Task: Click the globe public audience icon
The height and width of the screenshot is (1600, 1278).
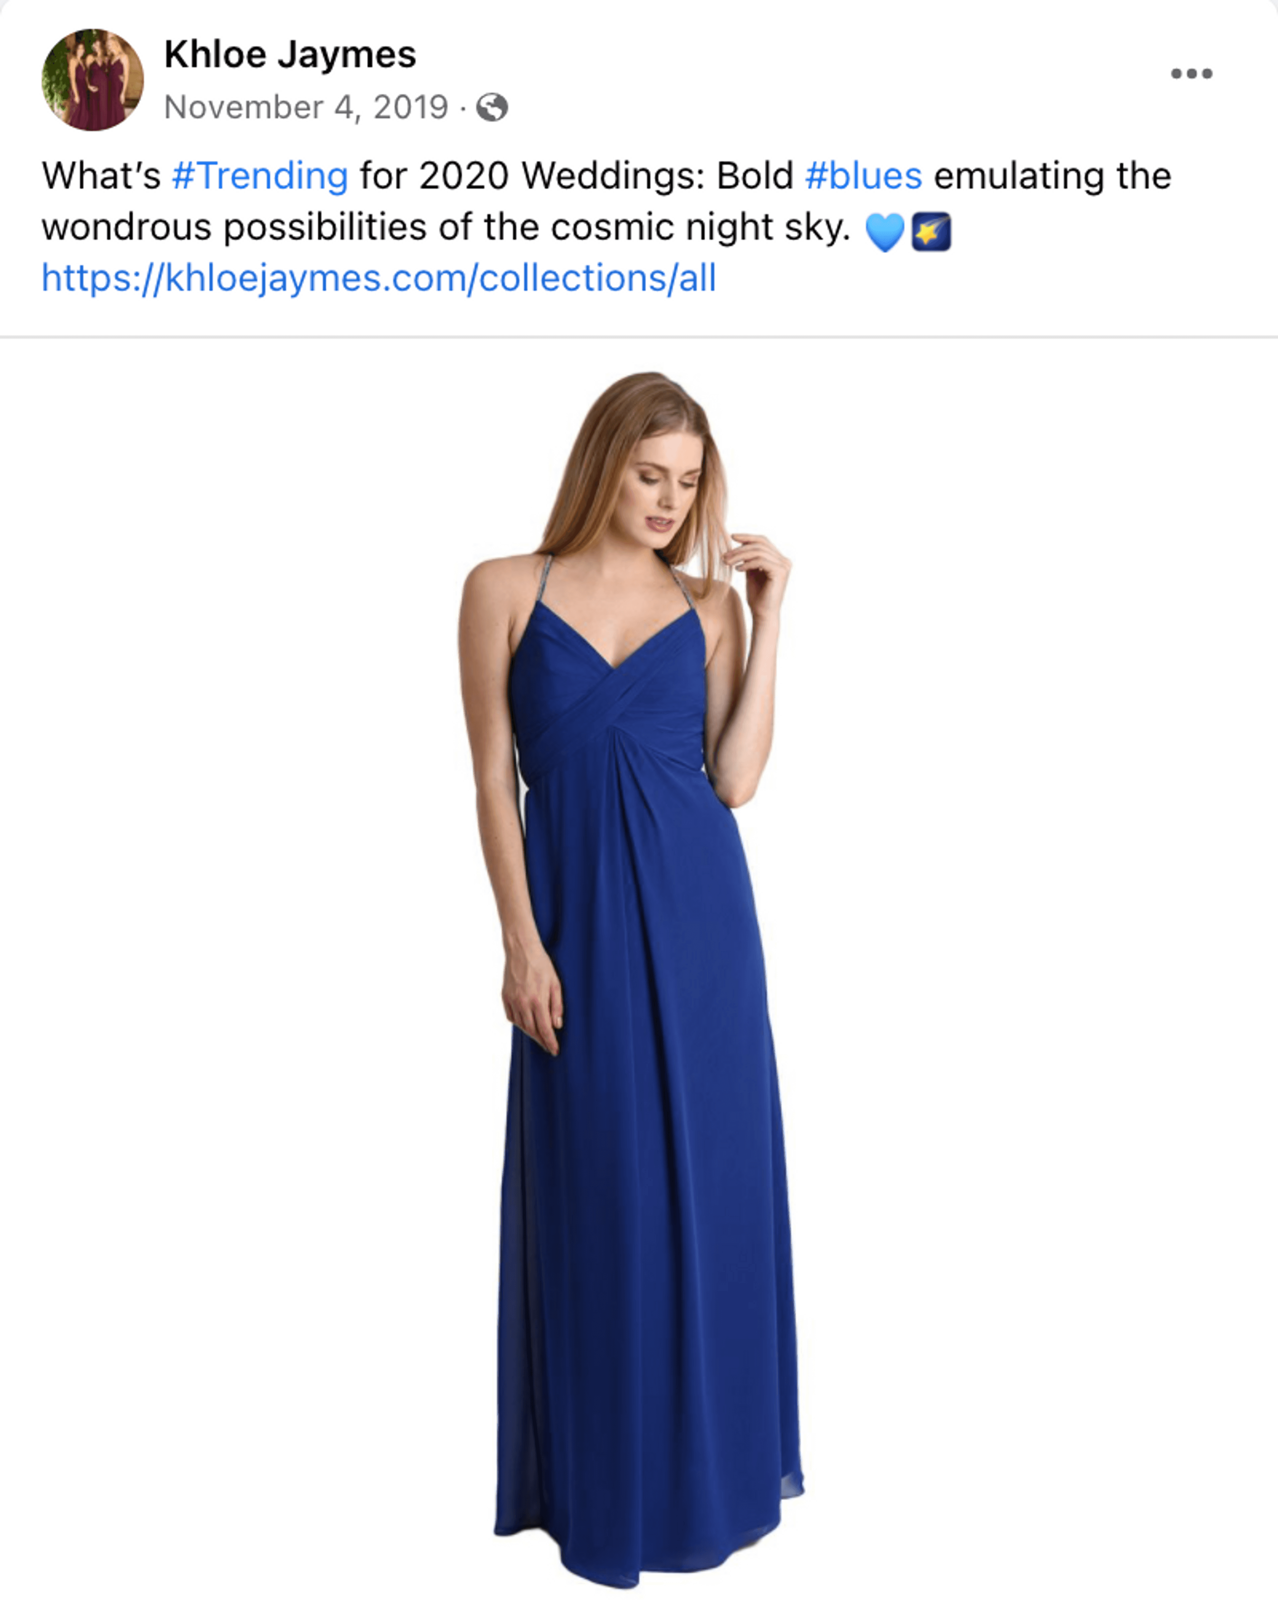Action: pos(492,107)
